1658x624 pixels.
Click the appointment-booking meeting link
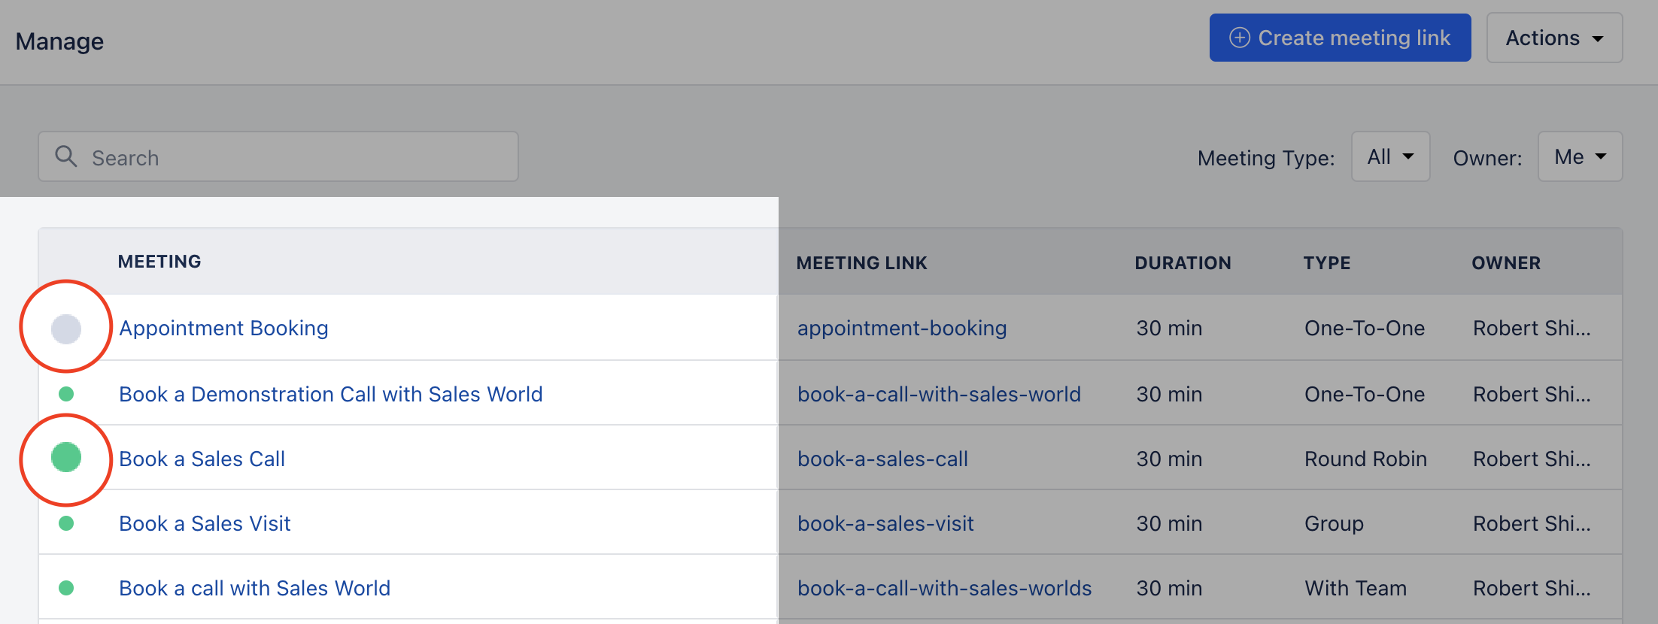(x=902, y=329)
